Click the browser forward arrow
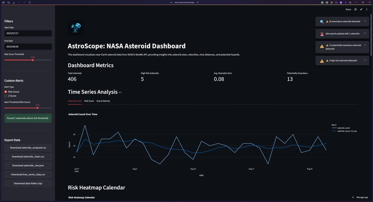 tap(24, 2)
